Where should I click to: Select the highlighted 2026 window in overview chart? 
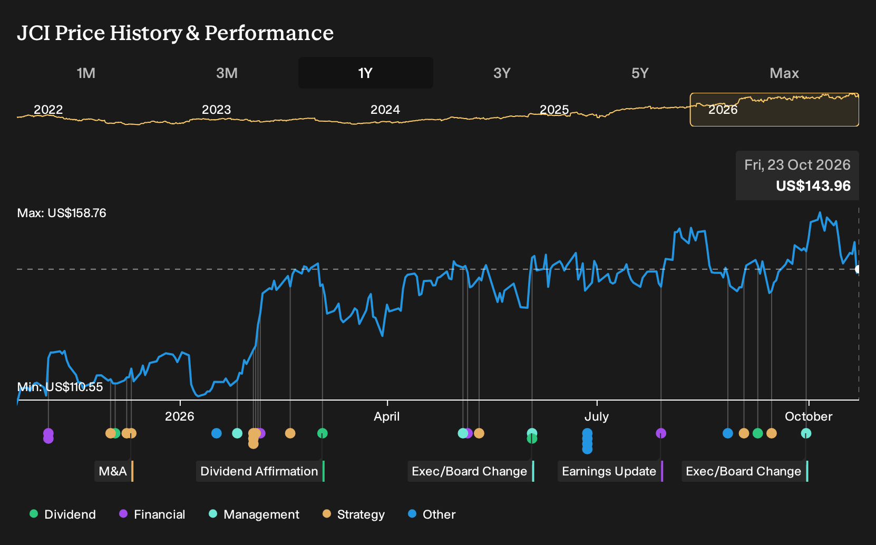click(774, 110)
